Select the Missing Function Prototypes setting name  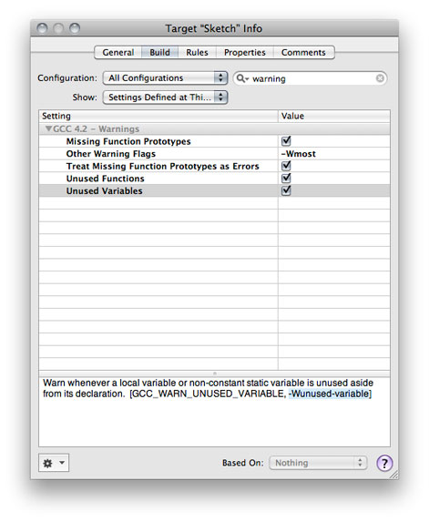(x=128, y=141)
